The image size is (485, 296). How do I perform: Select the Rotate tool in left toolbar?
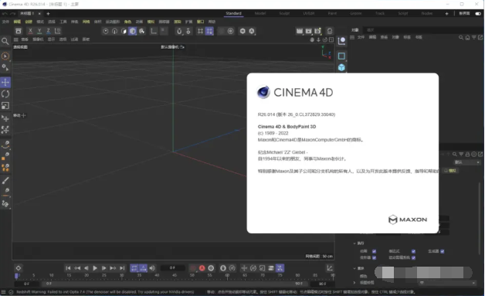tap(5, 94)
